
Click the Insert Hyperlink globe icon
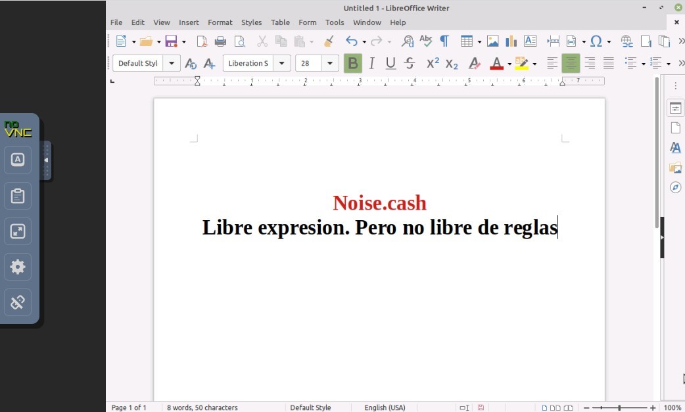click(x=627, y=41)
